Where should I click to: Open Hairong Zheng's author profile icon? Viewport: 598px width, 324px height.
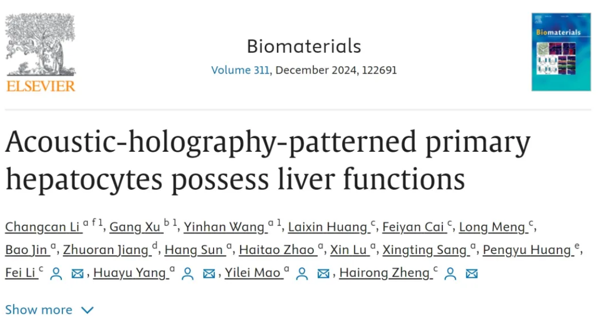(451, 274)
